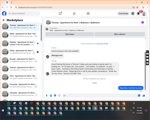The height and width of the screenshot is (120, 150).
Task: Open the Facebook menu grid icon
Action: pos(133,13)
